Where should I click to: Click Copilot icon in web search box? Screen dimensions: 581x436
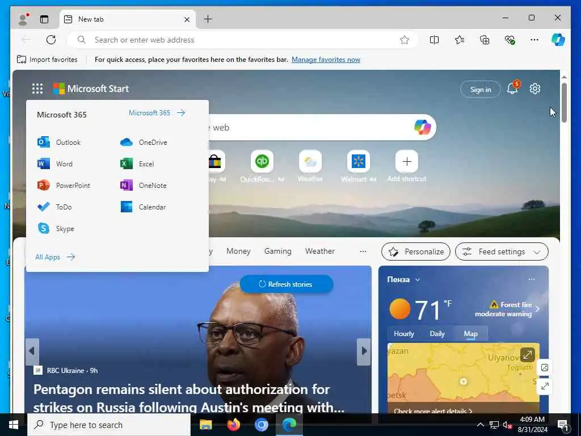[422, 127]
